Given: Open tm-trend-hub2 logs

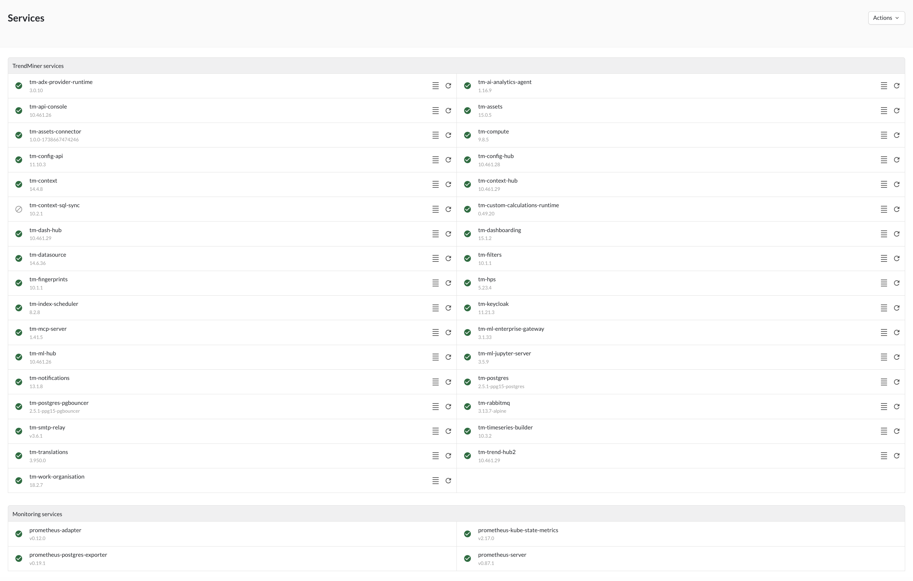Looking at the screenshot, I should (884, 456).
